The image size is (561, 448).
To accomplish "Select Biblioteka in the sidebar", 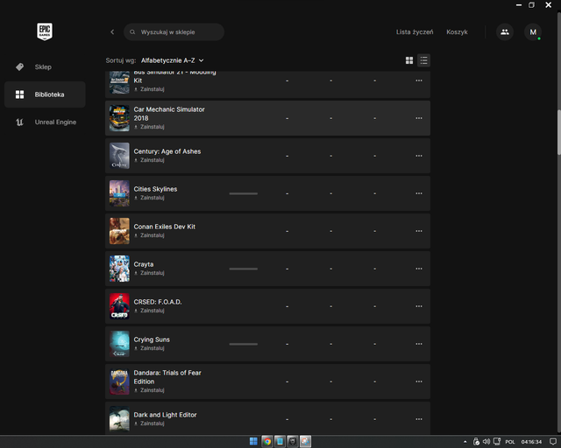I will [x=45, y=94].
